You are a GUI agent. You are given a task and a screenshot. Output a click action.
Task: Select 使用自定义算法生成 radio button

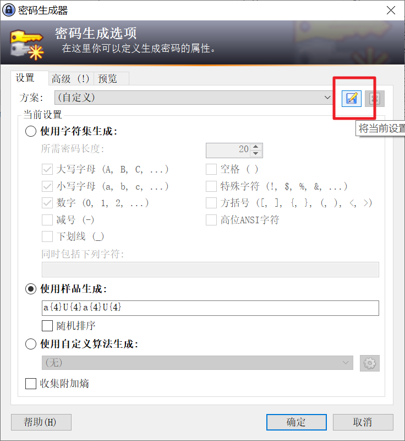(x=31, y=343)
